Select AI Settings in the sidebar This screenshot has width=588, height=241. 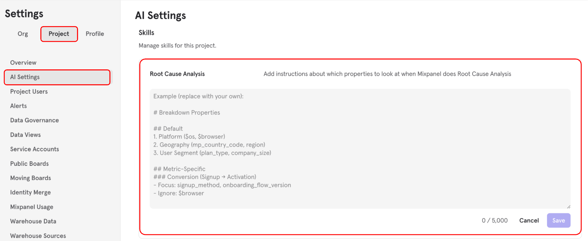57,77
